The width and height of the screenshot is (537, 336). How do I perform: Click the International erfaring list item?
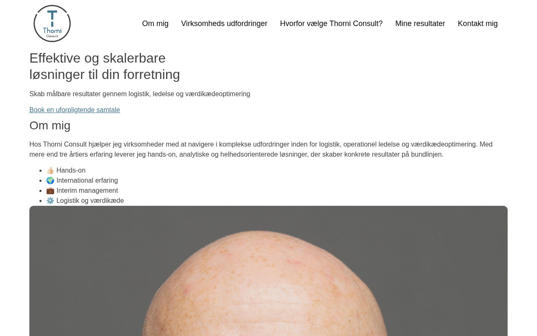click(82, 181)
